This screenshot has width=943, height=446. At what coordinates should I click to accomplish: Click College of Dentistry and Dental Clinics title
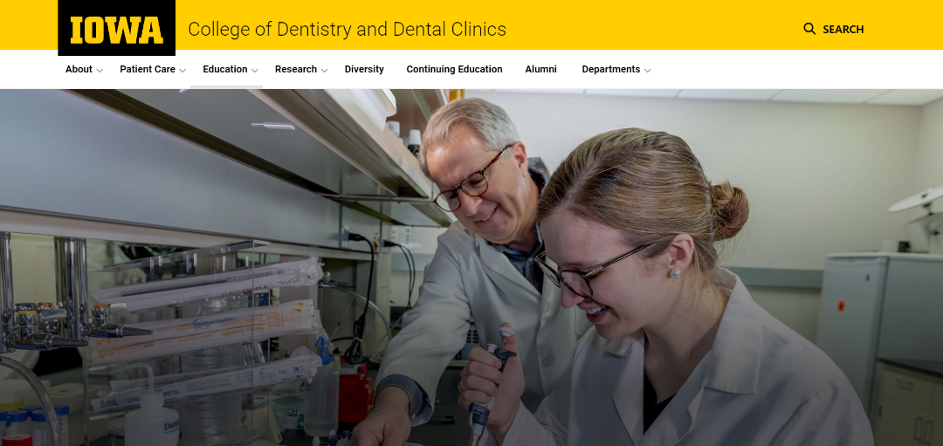tap(347, 29)
